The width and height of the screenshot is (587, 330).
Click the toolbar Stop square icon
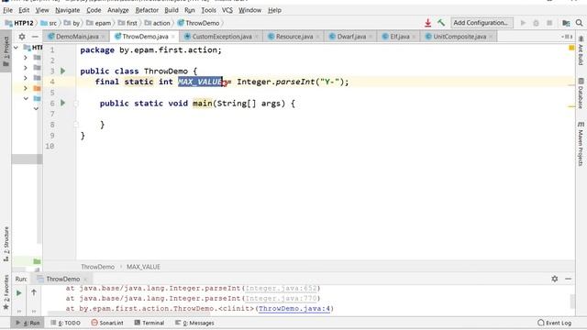click(549, 23)
